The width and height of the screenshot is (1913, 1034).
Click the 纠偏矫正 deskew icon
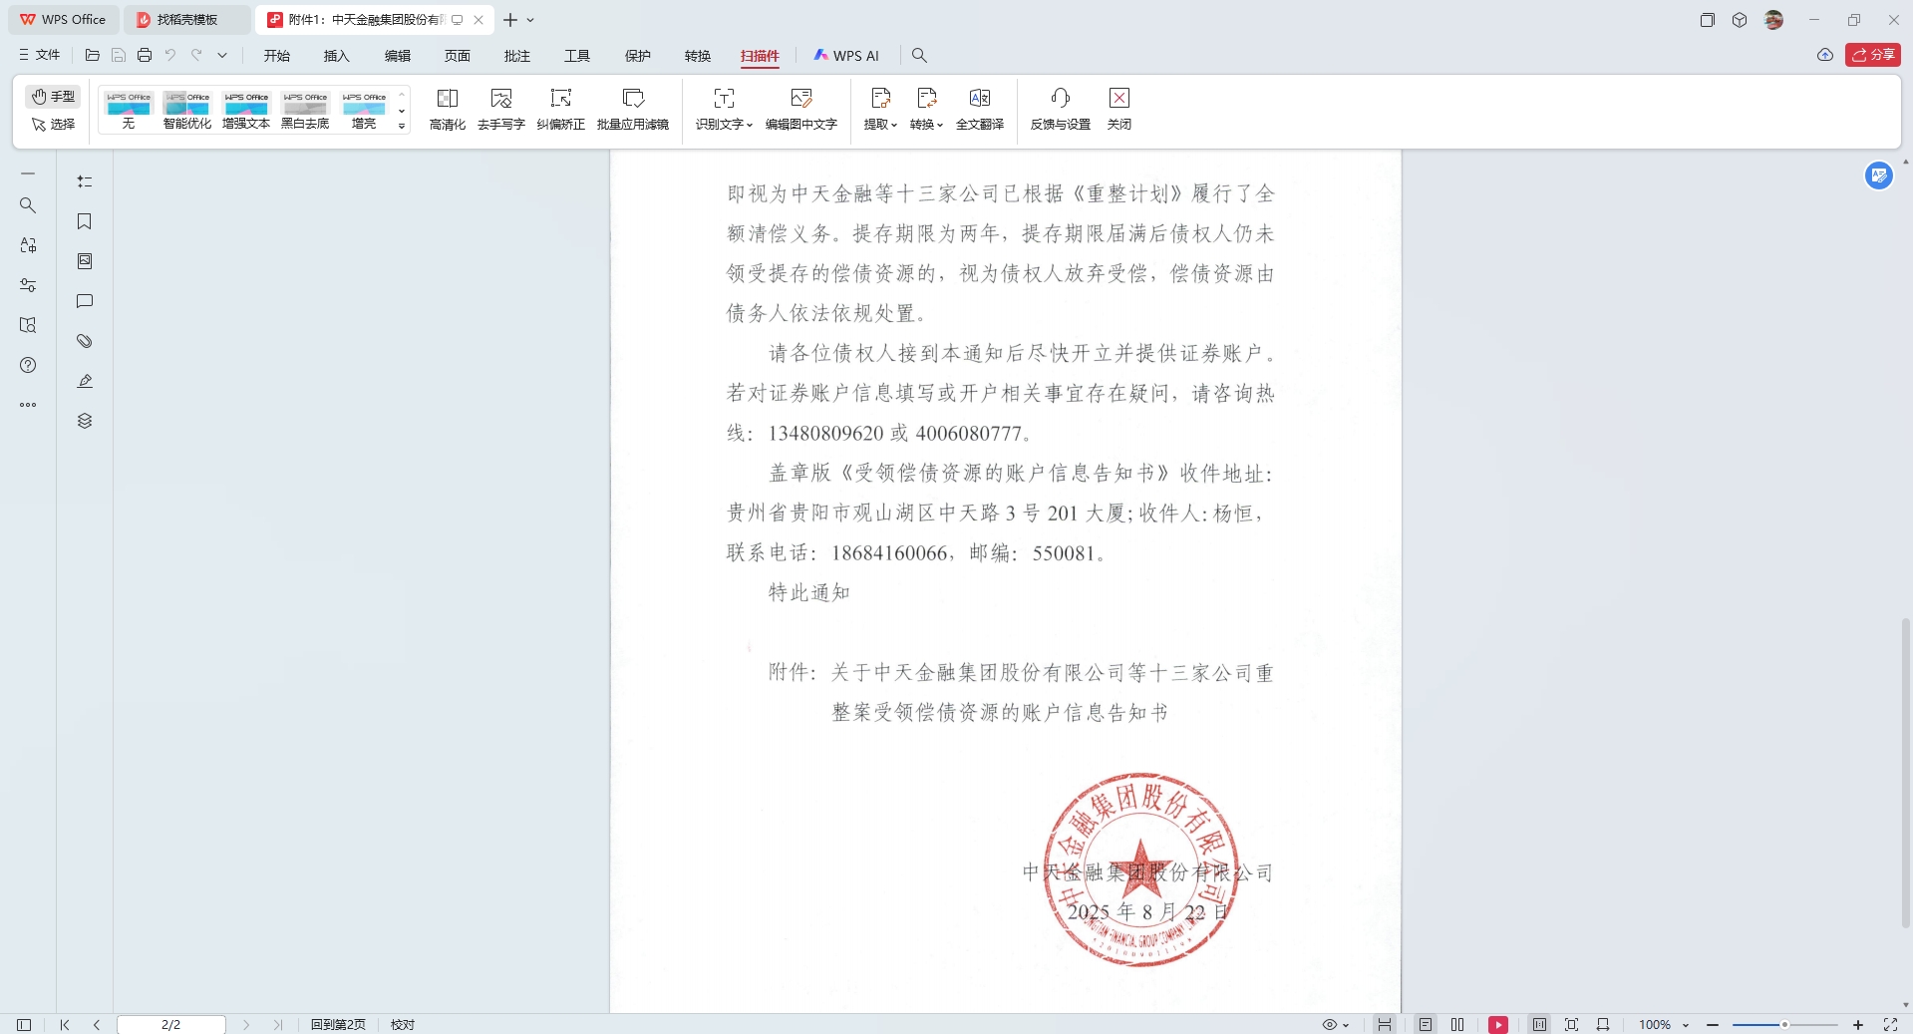point(561,109)
